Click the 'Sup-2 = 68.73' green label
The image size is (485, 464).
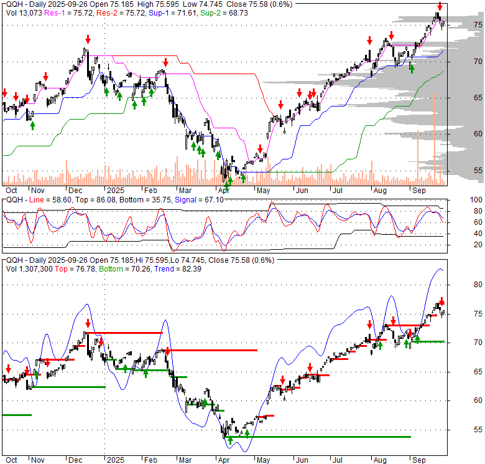pos(224,13)
